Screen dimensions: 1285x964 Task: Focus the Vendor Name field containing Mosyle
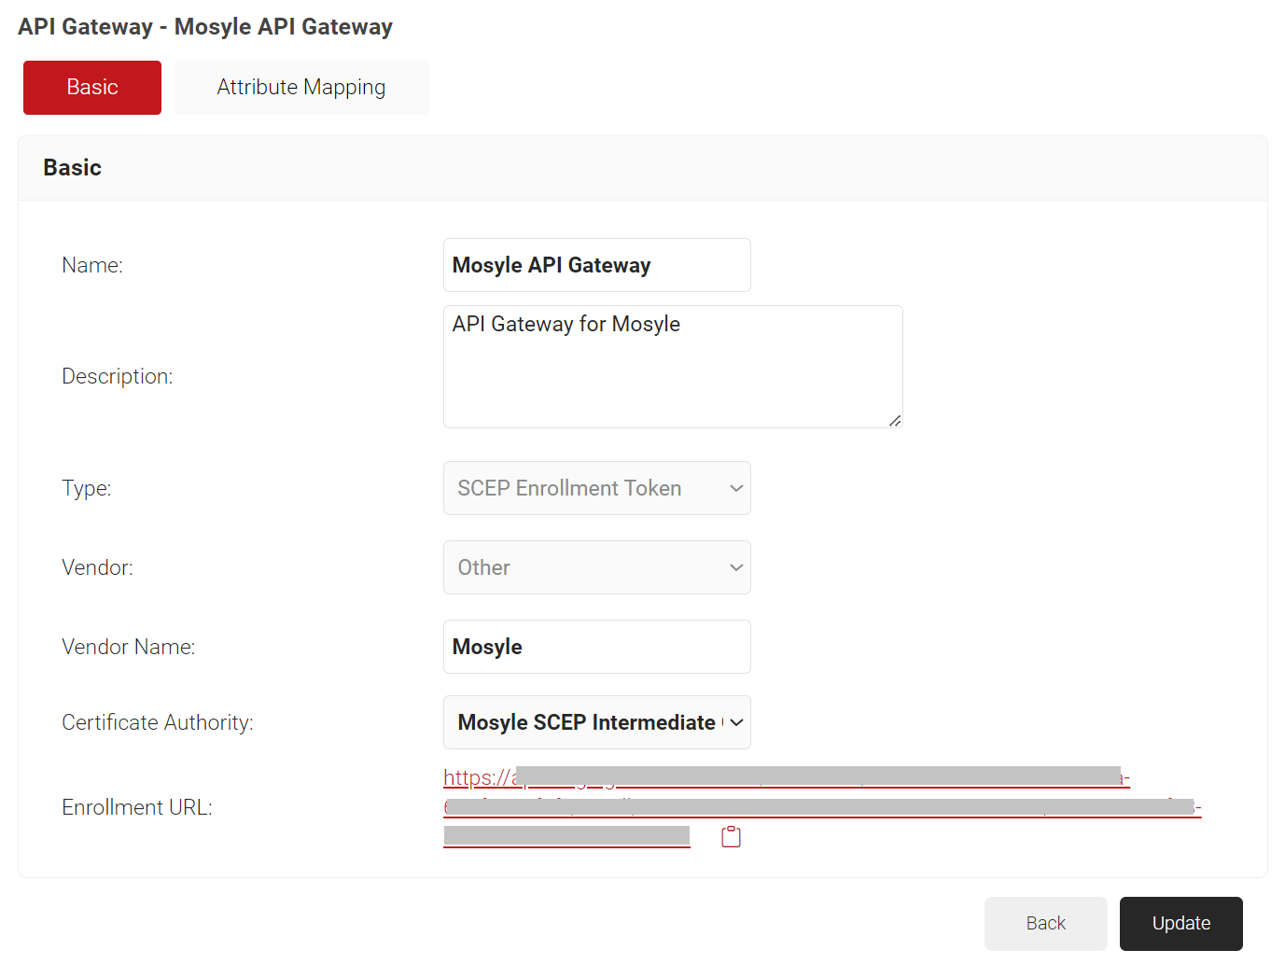point(596,647)
